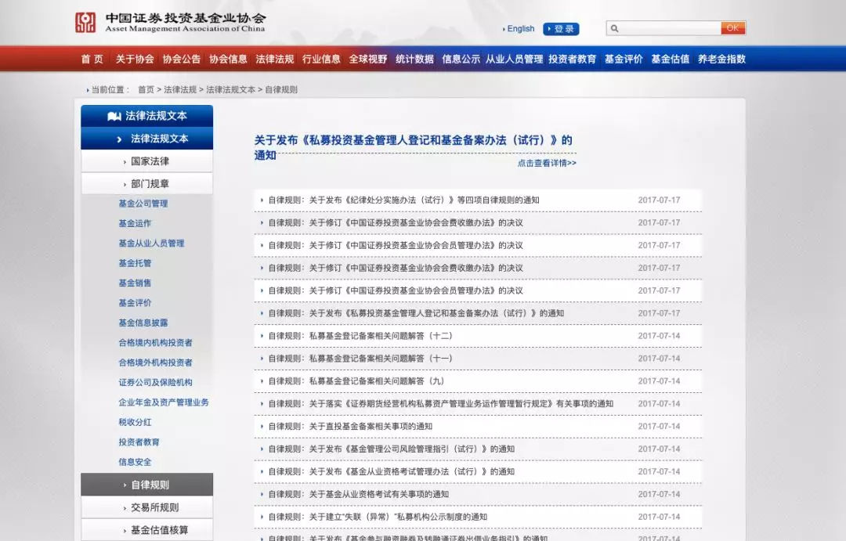Open the 基金托管 sidebar link
The image size is (846, 541).
click(x=135, y=263)
